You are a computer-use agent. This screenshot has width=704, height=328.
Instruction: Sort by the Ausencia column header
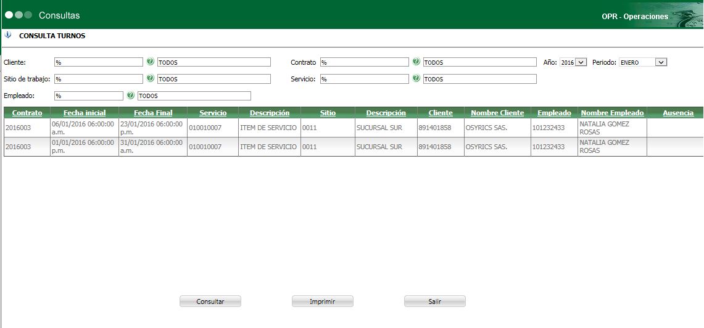click(x=678, y=113)
